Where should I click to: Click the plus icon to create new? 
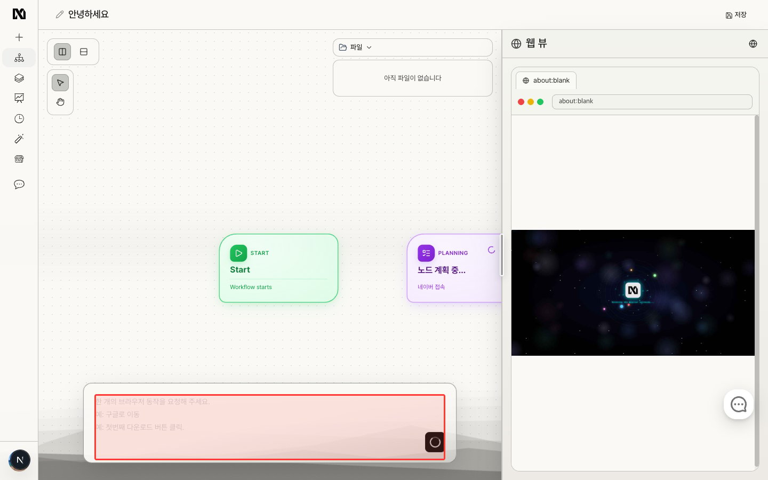[x=19, y=37]
